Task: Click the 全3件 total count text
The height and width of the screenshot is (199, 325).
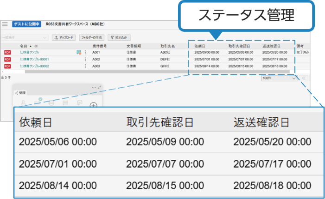Action: point(6,78)
